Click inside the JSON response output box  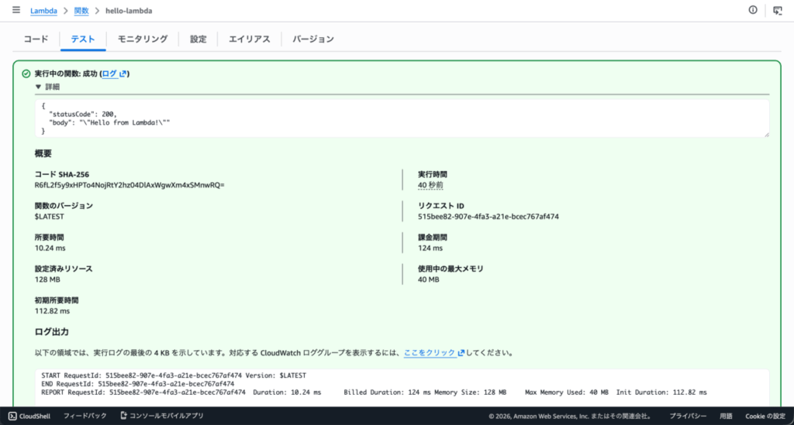pyautogui.click(x=402, y=118)
